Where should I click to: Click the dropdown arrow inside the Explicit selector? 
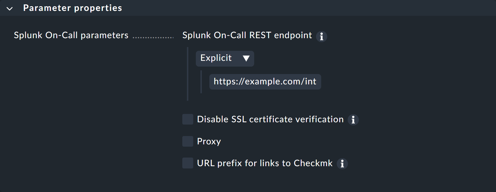tap(246, 59)
